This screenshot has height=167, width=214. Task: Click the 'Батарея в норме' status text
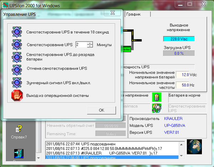pyautogui.click(x=184, y=95)
